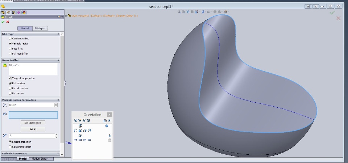Expand the Setback Parameters section
The image size is (348, 163).
pyautogui.click(x=58, y=154)
